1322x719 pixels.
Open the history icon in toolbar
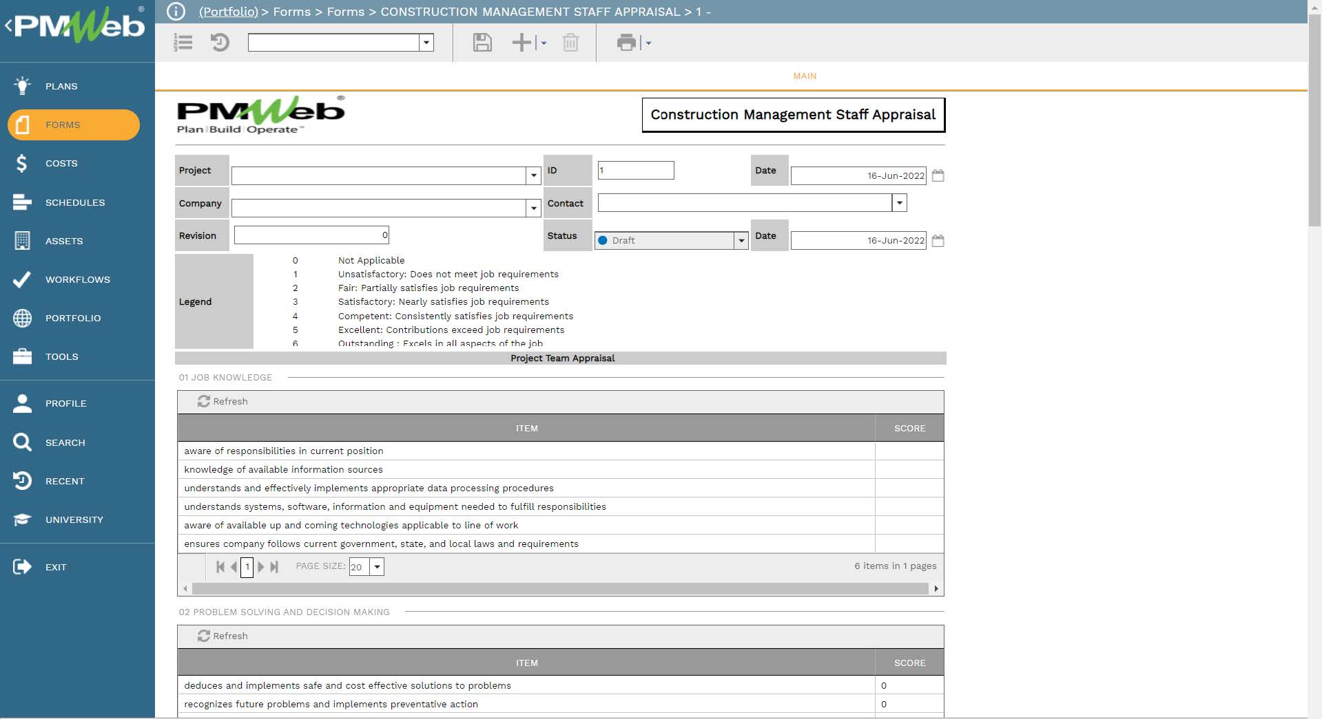coord(220,43)
